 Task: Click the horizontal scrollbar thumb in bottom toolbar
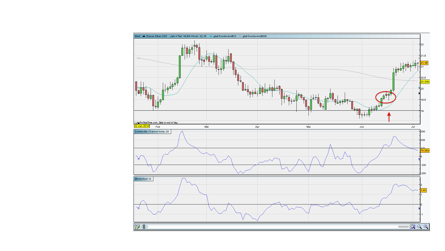(403, 227)
